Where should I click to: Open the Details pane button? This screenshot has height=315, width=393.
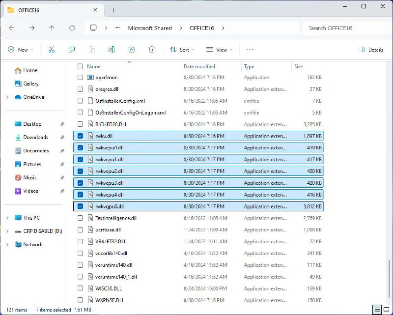(371, 50)
